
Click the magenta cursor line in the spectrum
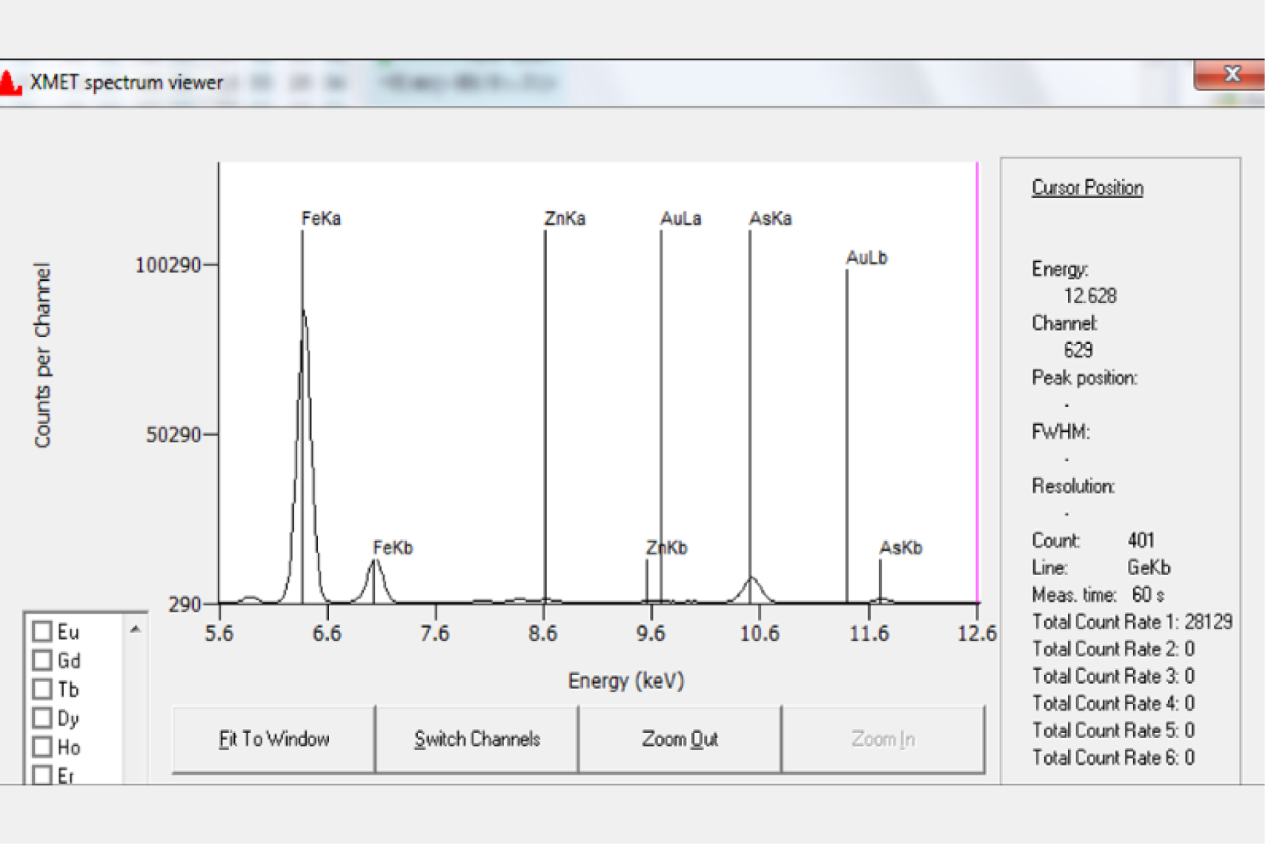click(x=977, y=371)
